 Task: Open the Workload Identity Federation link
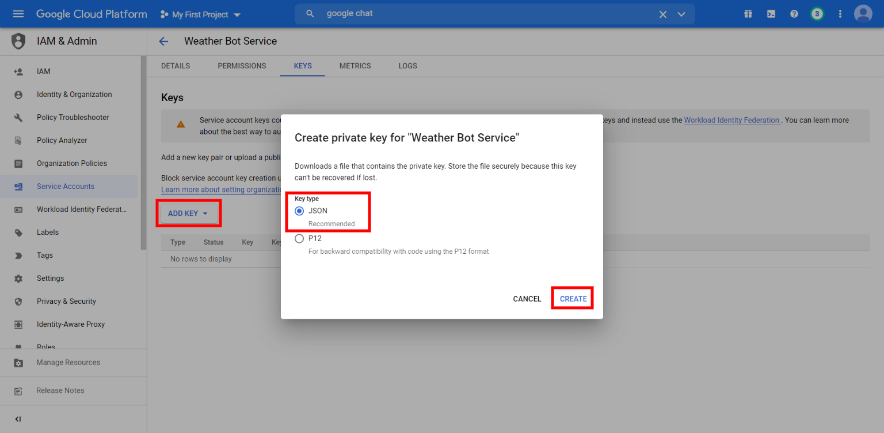pos(731,120)
